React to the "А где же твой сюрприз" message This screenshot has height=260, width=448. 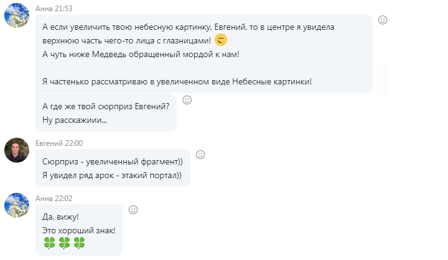tap(187, 100)
